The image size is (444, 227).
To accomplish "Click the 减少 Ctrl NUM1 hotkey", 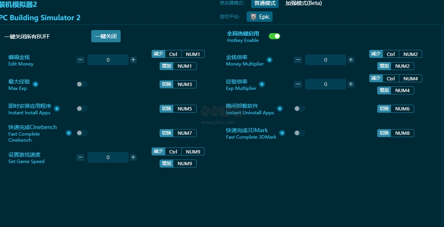I will coord(178,54).
